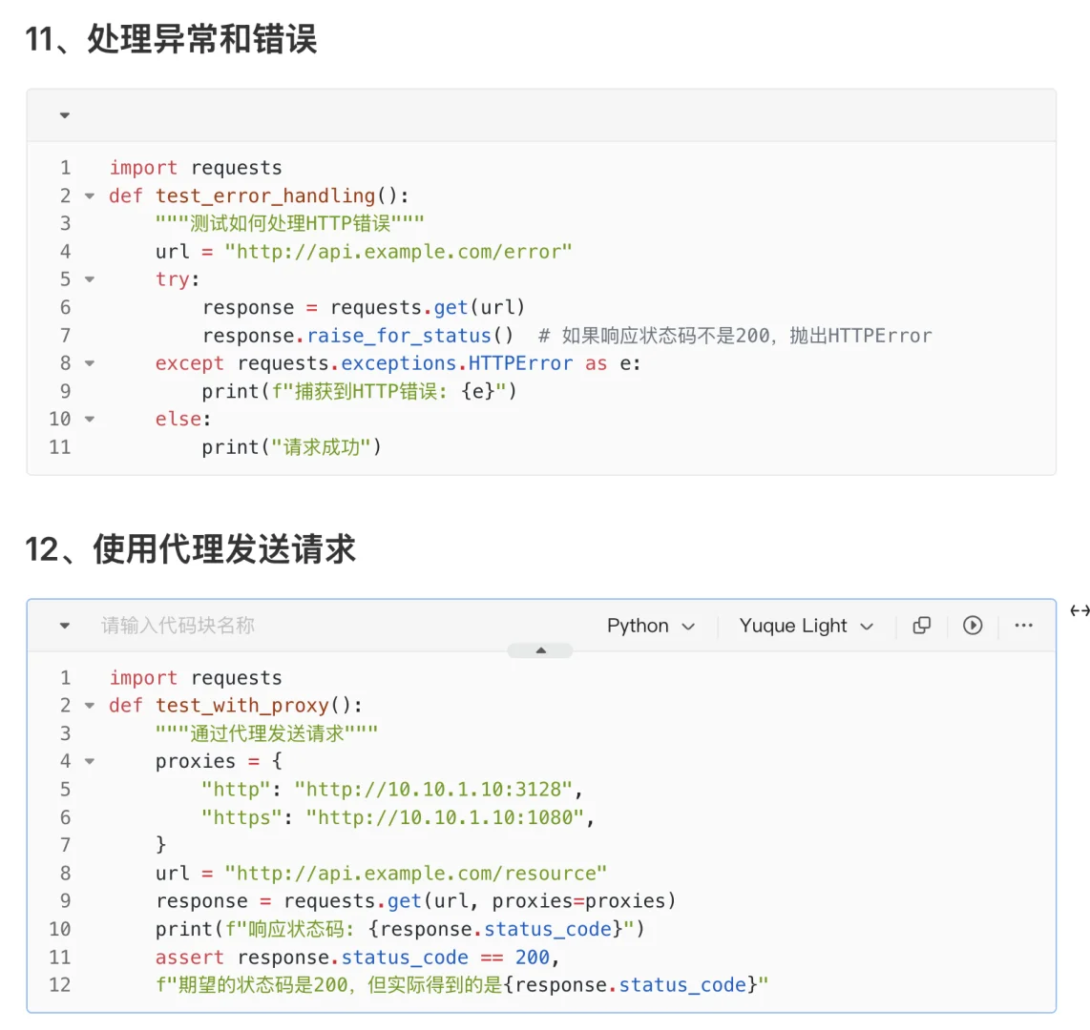Click the comment about 抛出HTTPError
Screen dimensions: 1090x1030
tap(736, 336)
